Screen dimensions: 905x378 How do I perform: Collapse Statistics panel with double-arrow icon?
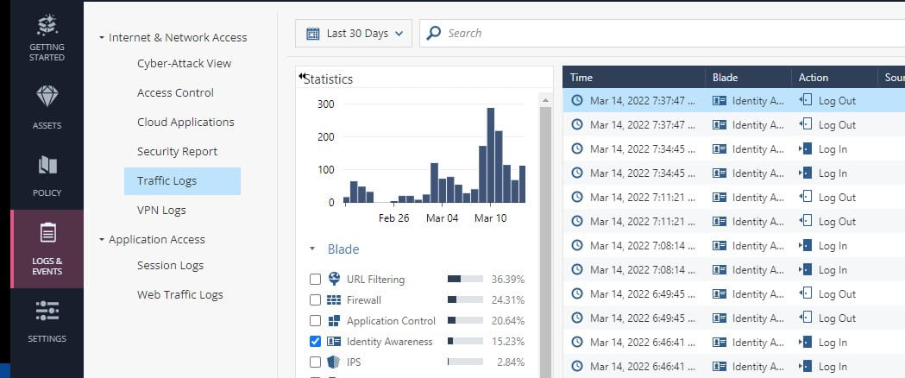pyautogui.click(x=302, y=76)
